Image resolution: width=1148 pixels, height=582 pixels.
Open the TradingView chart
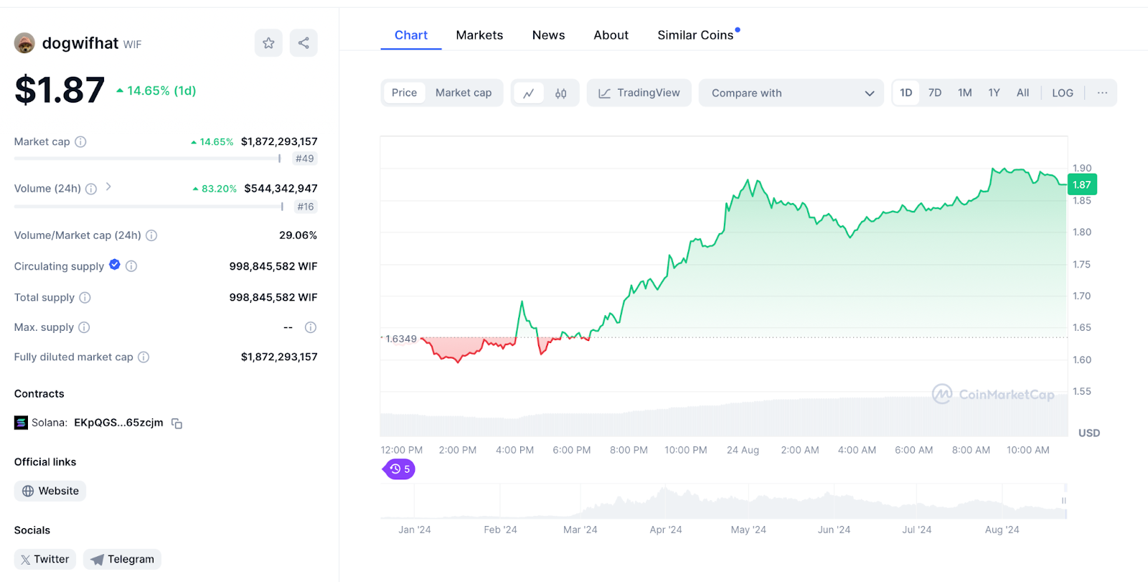pos(639,93)
